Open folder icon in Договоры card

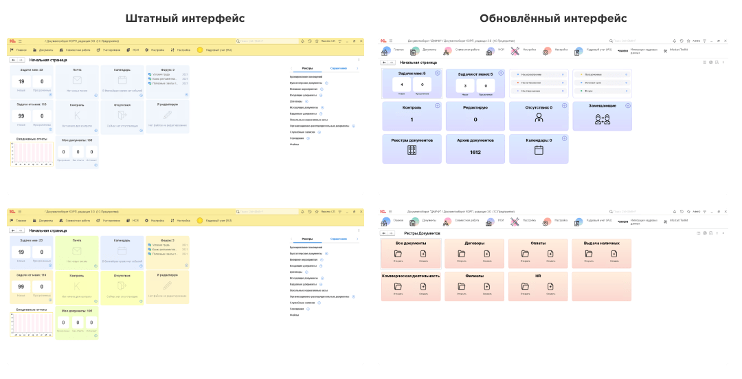462,254
